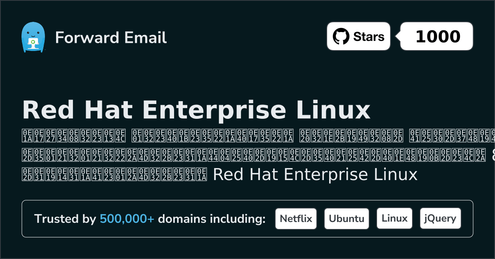
Task: Click the Red Hat Enterprise Linux text in the paragraph
Action: (315, 174)
